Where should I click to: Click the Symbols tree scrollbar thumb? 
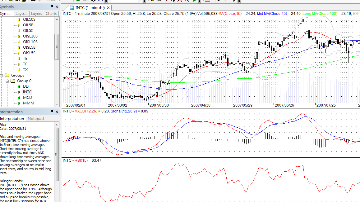click(57, 47)
